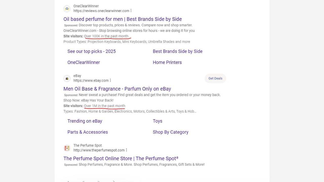Open 'Men Oil Base & Fragrance' eBay result
This screenshot has height=182, width=324.
(x=117, y=89)
